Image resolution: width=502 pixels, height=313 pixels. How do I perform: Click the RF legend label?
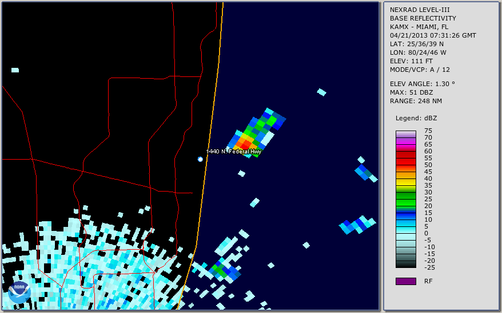pyautogui.click(x=428, y=281)
